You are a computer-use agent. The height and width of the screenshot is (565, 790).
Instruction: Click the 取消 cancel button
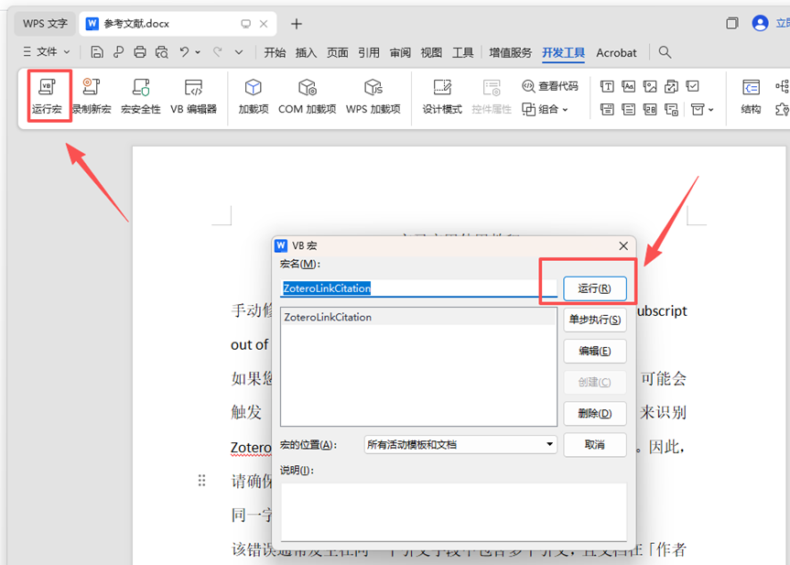coord(594,444)
